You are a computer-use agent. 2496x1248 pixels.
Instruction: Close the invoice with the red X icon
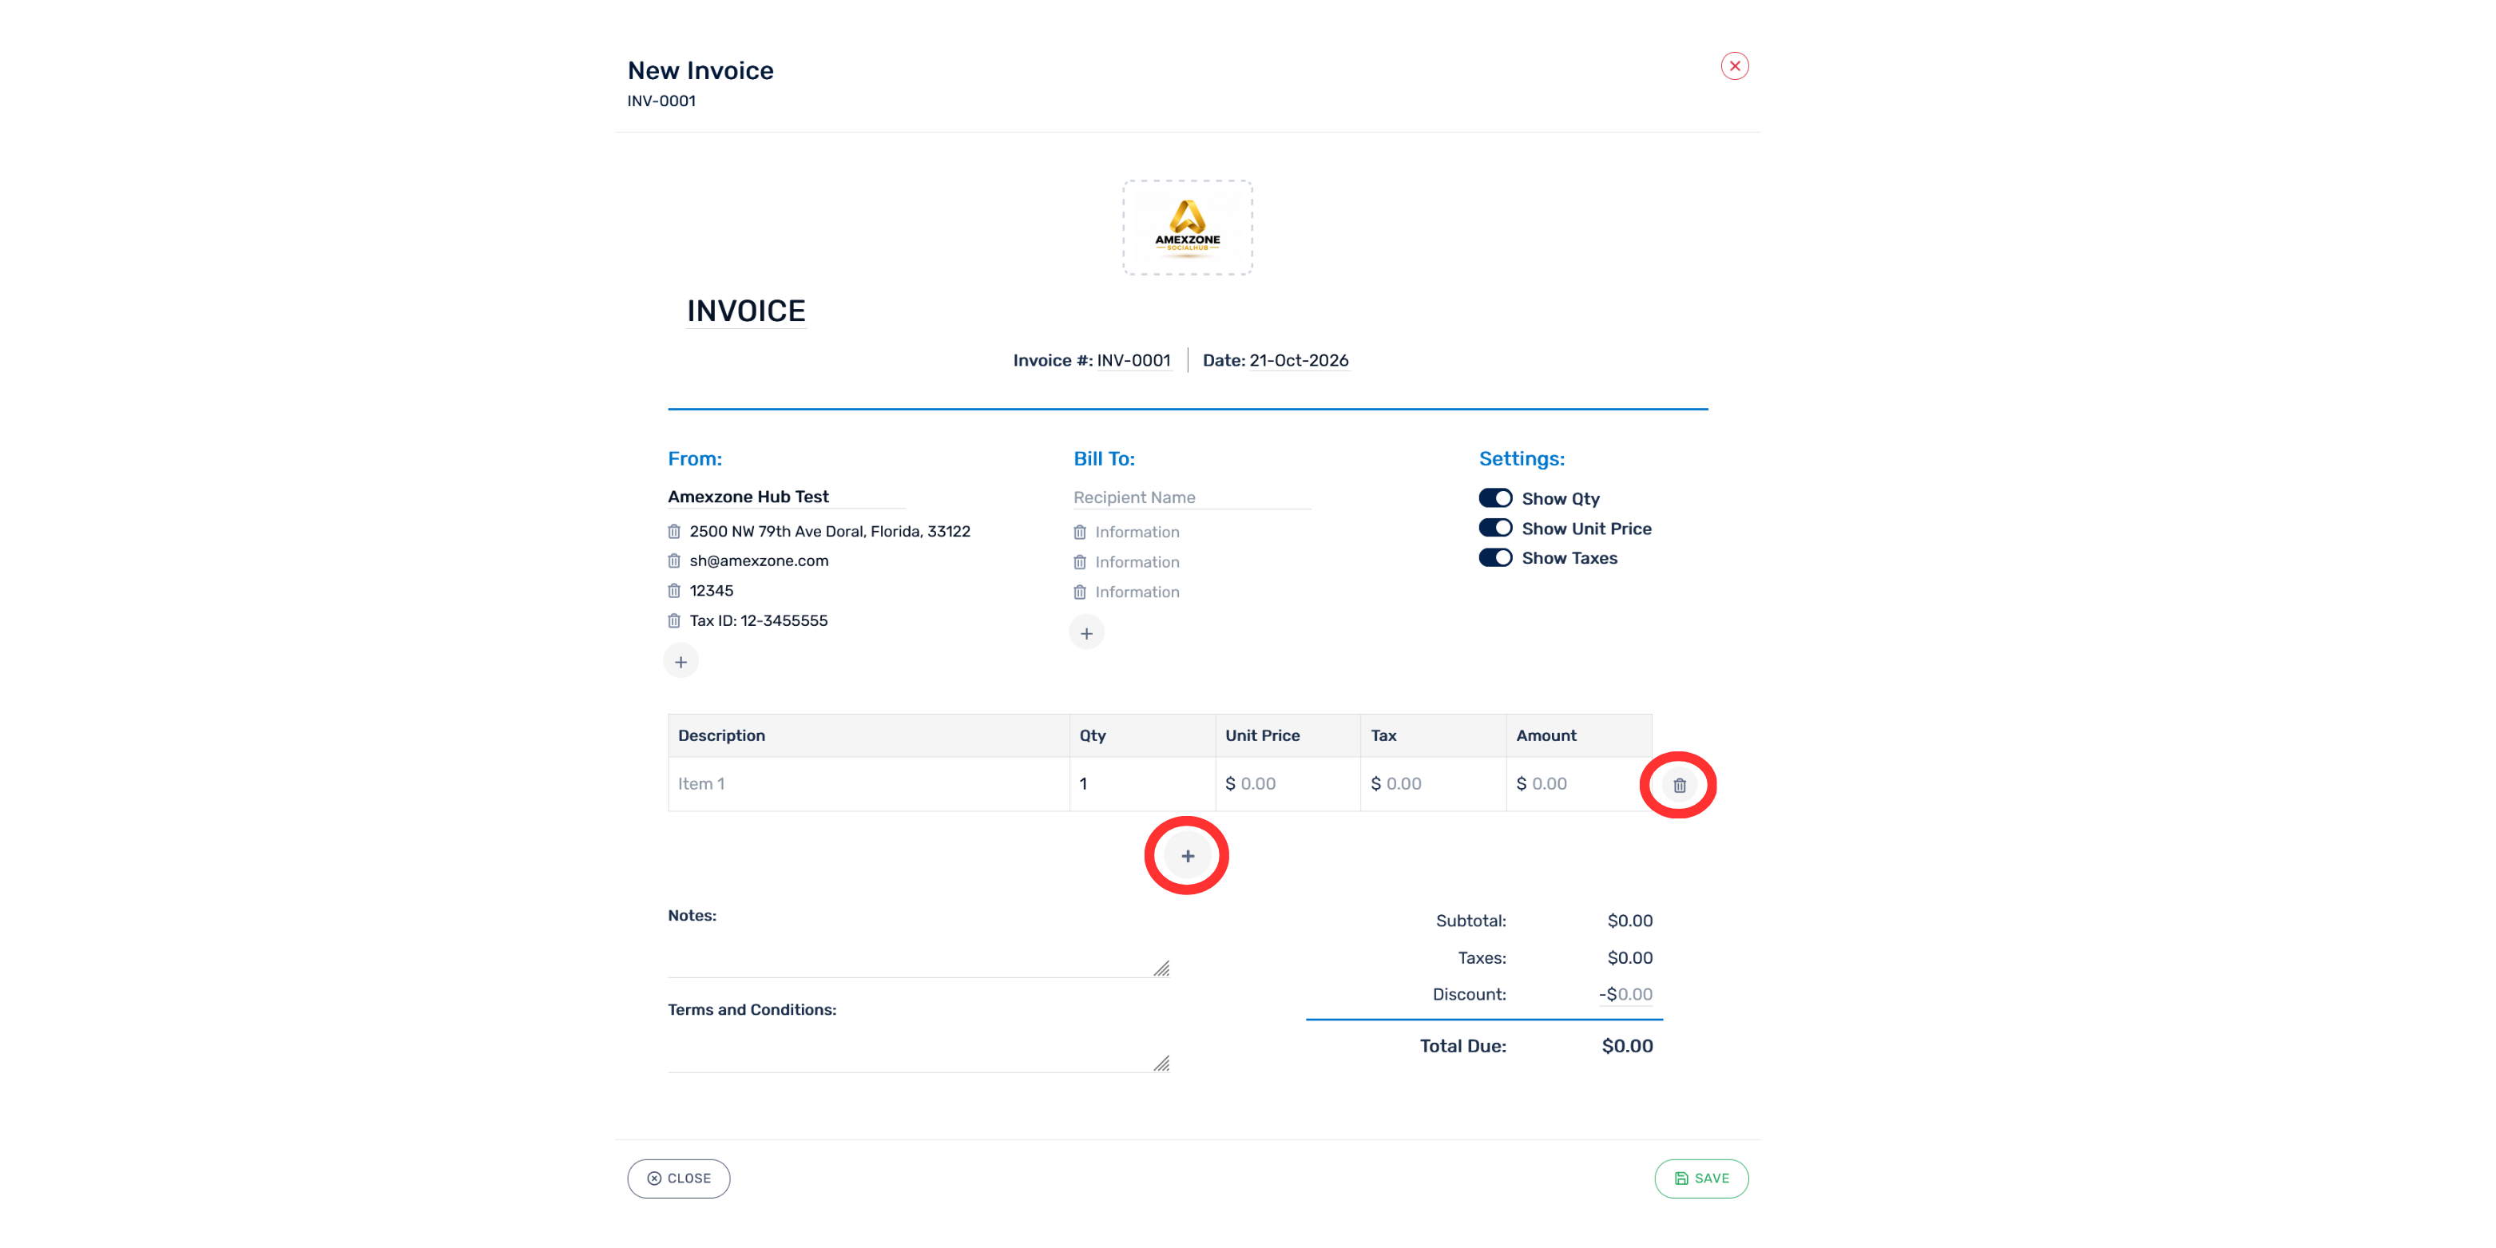coord(1736,66)
